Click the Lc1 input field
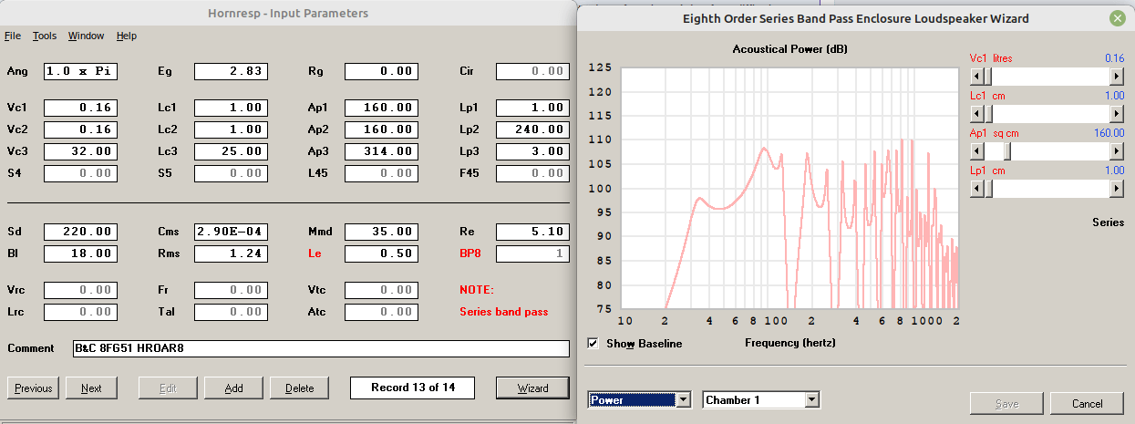This screenshot has width=1135, height=424. [231, 108]
